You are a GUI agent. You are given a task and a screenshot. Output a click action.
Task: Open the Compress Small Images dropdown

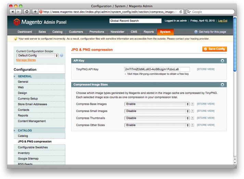click(x=157, y=111)
